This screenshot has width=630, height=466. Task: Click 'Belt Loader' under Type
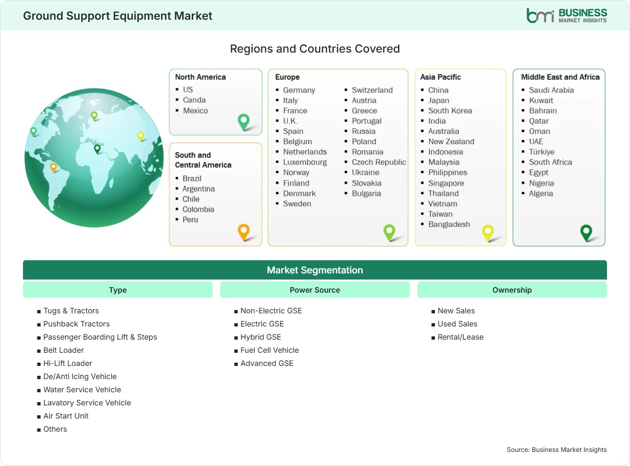coord(63,350)
